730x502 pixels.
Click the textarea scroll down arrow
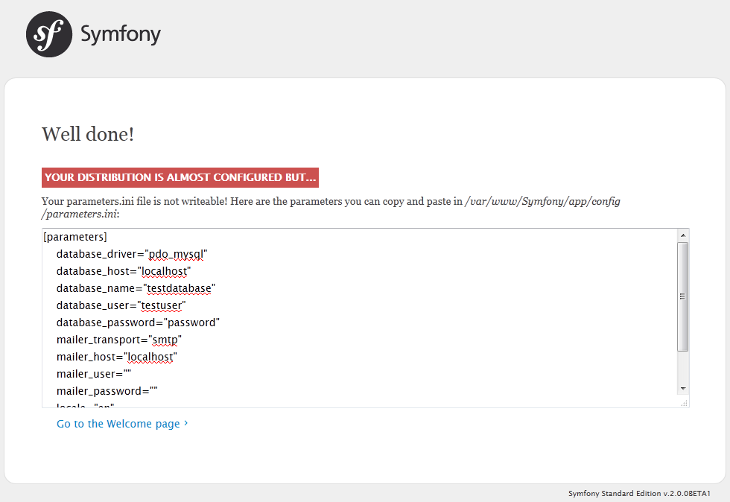683,388
